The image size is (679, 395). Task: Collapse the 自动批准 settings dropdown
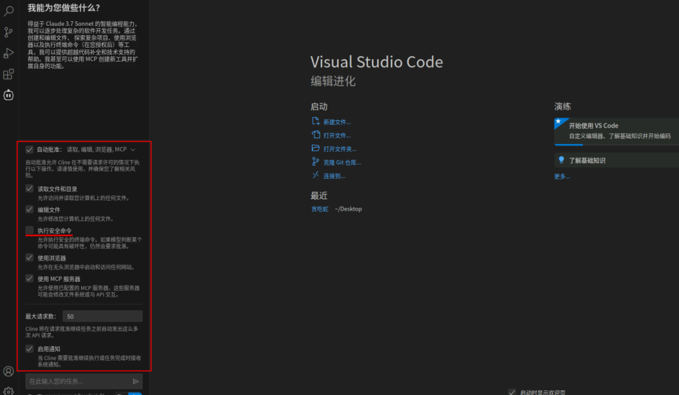pos(132,149)
